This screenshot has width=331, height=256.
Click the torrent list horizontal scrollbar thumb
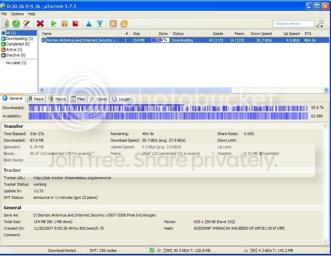click(x=138, y=90)
